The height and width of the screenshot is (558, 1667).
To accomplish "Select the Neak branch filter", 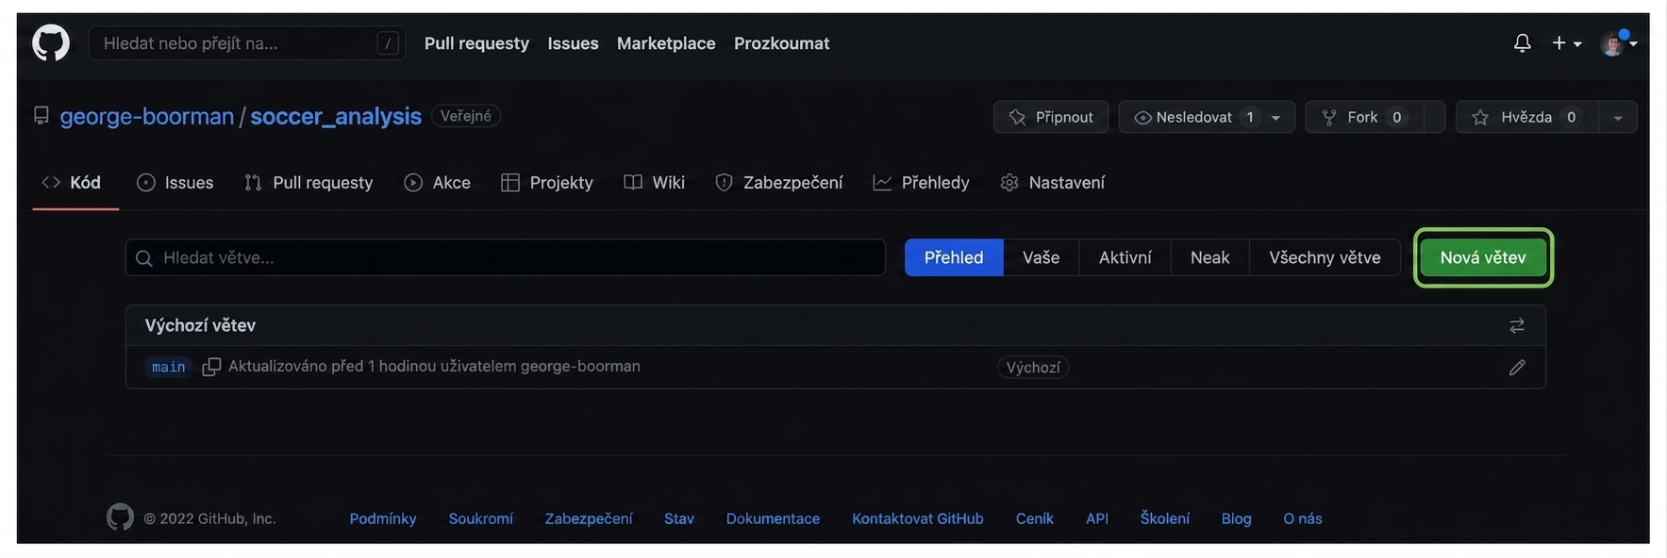I will pos(1210,257).
